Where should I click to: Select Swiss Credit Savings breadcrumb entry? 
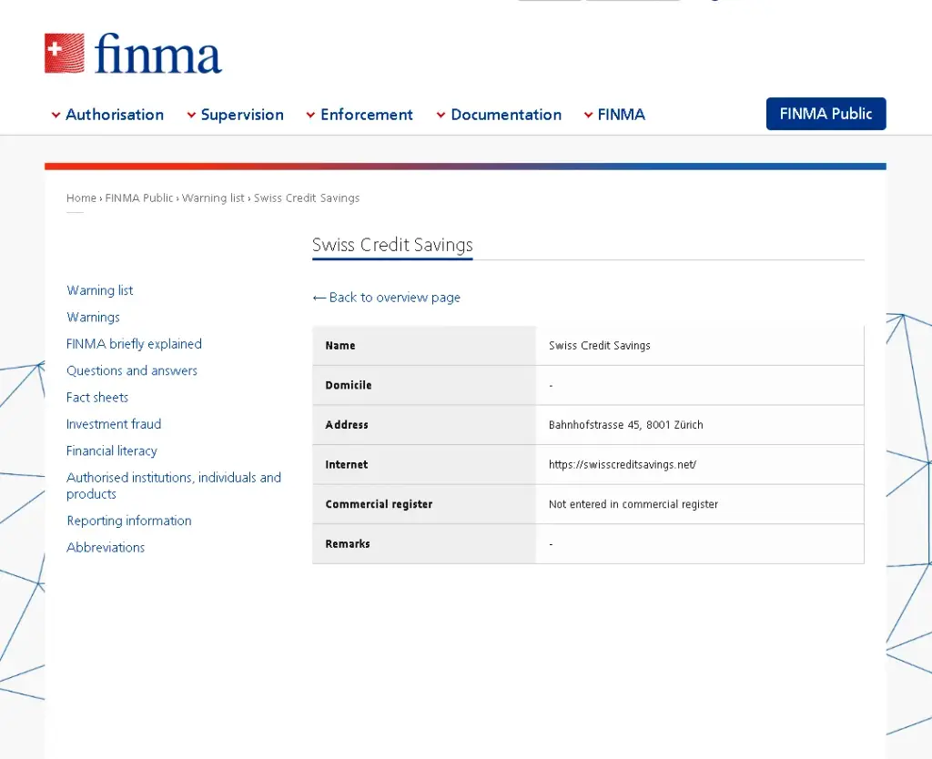(x=307, y=197)
